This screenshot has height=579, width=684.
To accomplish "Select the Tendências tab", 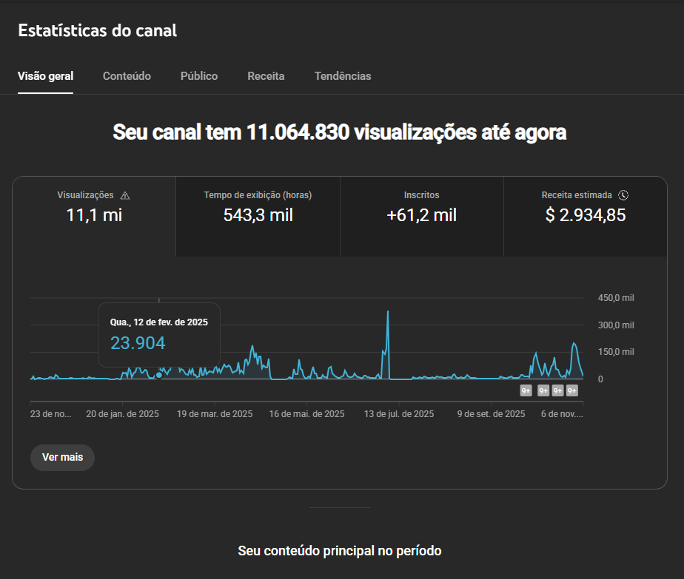I will coord(343,76).
